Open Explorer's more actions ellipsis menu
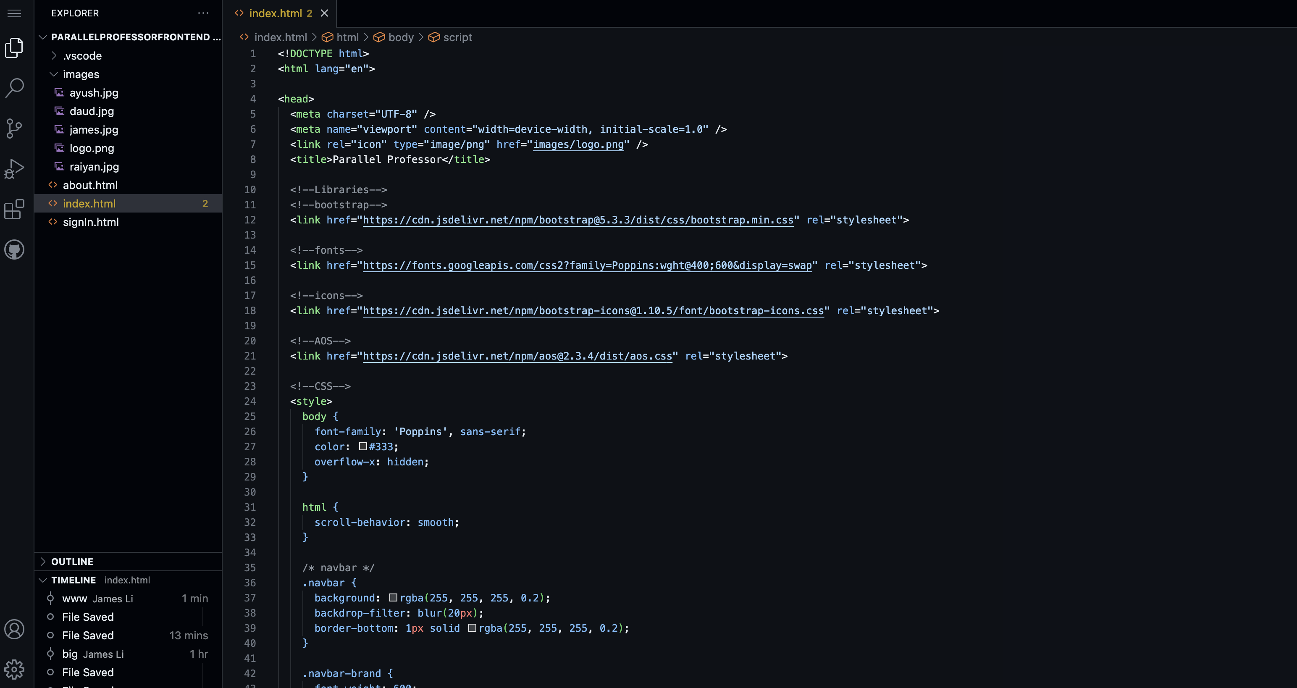The image size is (1297, 688). 203,13
